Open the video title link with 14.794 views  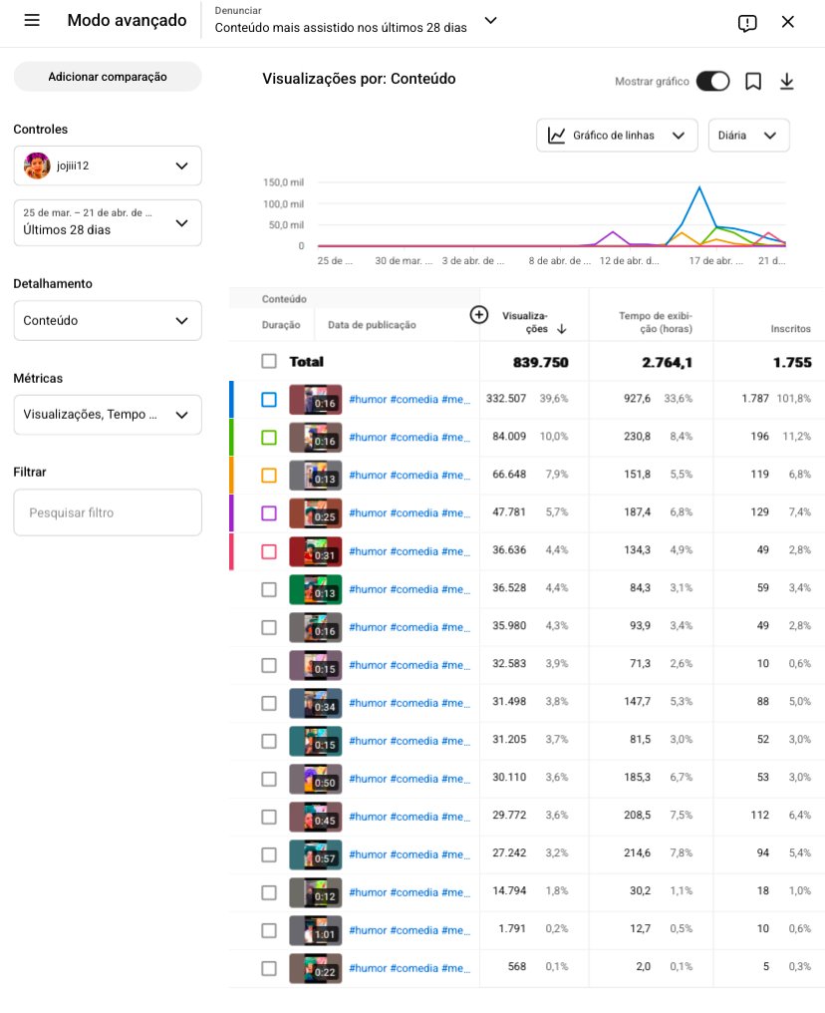pyautogui.click(x=410, y=892)
